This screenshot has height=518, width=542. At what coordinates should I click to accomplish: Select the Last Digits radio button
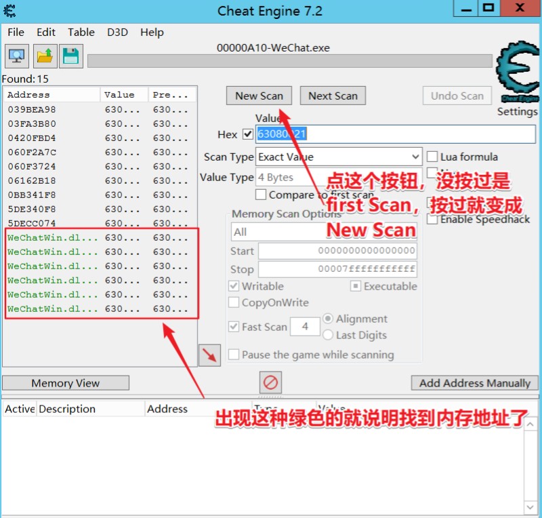click(x=329, y=335)
